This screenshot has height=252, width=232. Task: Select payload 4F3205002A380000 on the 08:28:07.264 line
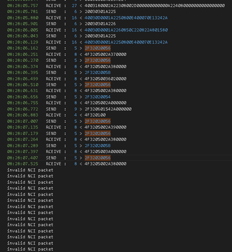(x=105, y=139)
